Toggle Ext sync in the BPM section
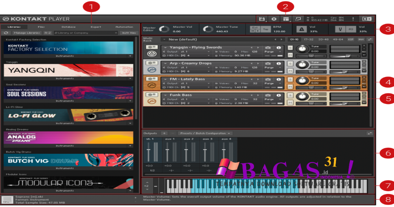394x207 pixels. tap(255, 27)
